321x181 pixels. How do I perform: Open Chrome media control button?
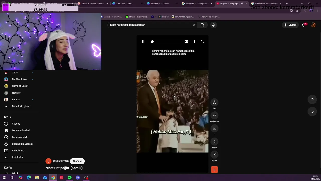pyautogui.click(x=305, y=11)
